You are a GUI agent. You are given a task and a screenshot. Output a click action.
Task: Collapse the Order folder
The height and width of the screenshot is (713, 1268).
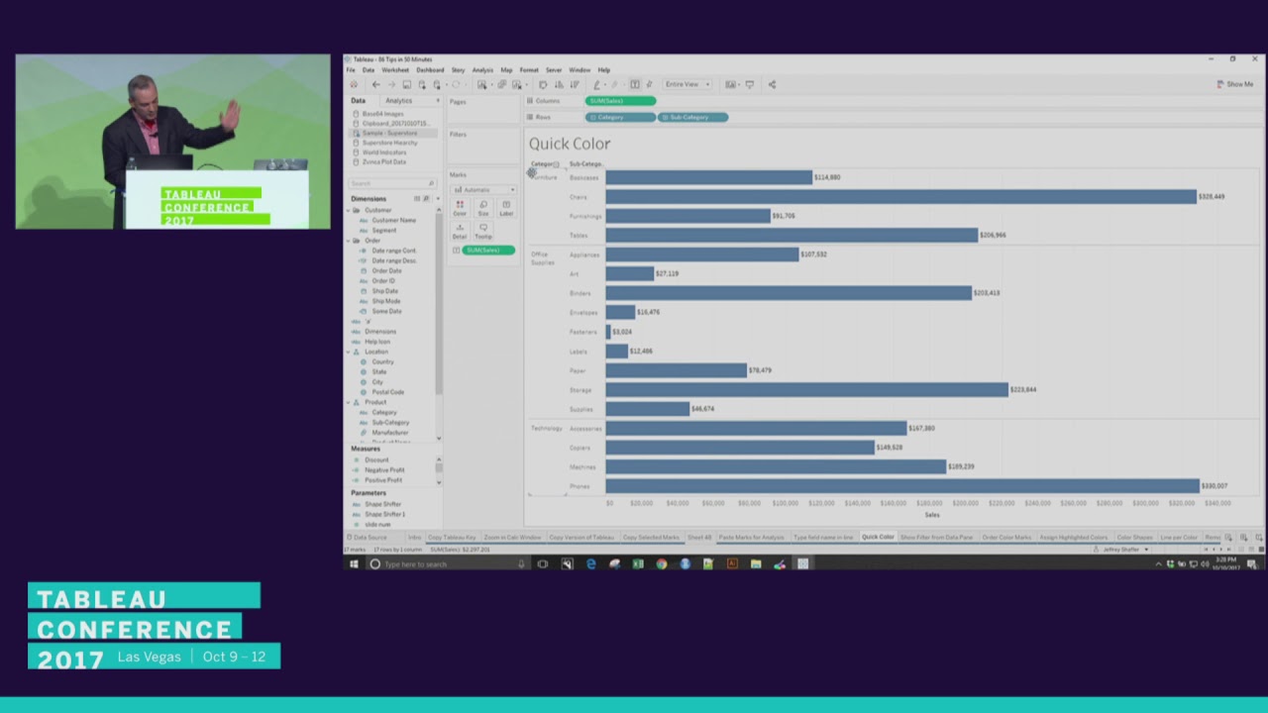[349, 241]
